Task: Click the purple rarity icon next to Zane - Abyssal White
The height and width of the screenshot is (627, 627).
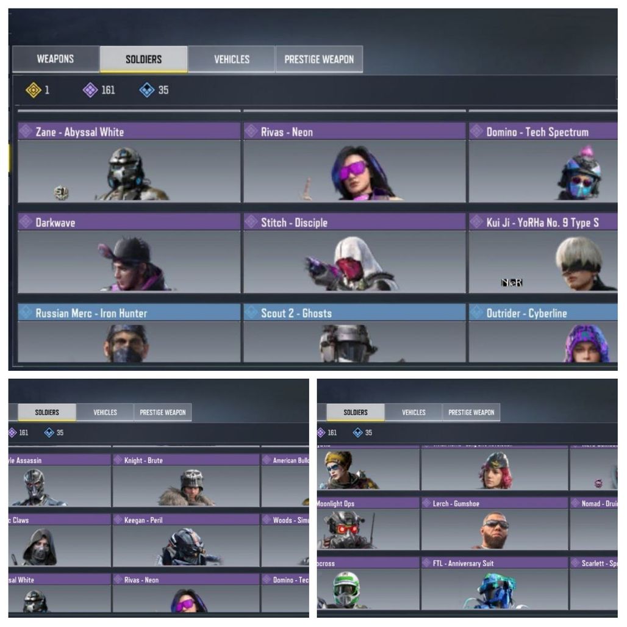Action: (x=26, y=131)
